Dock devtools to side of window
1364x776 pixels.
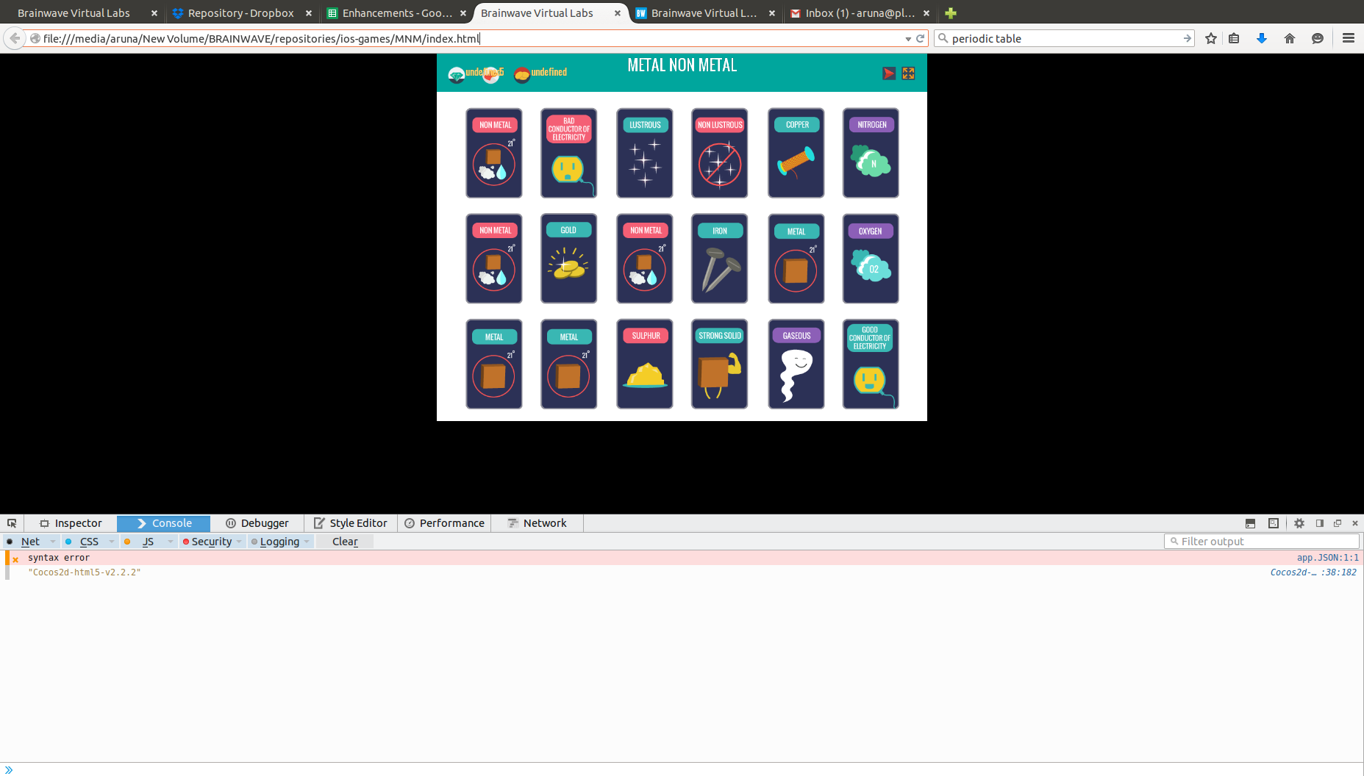[1320, 523]
